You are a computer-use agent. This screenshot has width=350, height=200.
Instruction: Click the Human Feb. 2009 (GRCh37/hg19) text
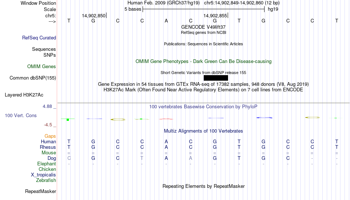click(164, 3)
